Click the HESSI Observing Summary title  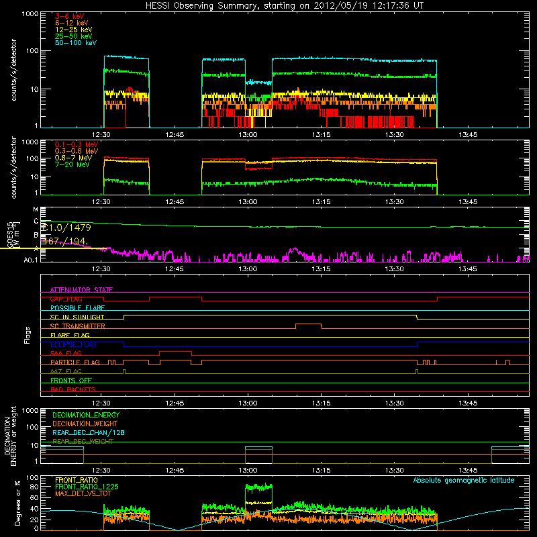pos(284,6)
